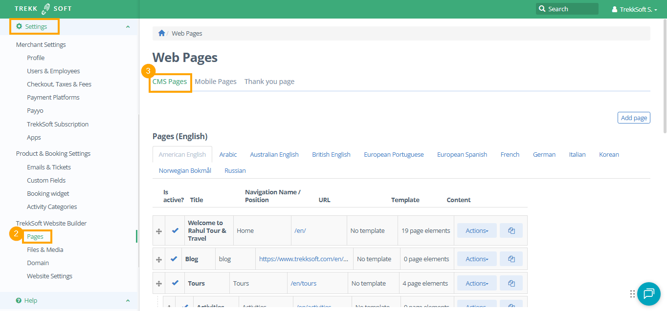This screenshot has width=667, height=311.
Task: Open Actions dropdown for Welcome page
Action: click(477, 230)
